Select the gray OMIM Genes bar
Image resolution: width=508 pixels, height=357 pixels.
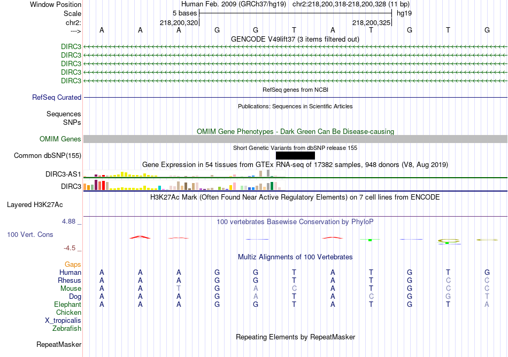[x=296, y=139]
